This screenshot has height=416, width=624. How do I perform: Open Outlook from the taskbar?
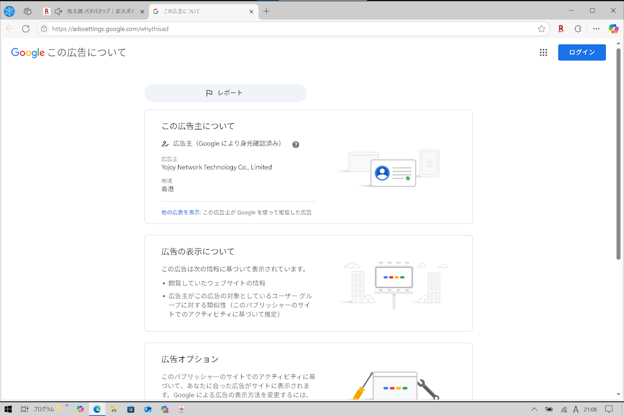click(148, 409)
